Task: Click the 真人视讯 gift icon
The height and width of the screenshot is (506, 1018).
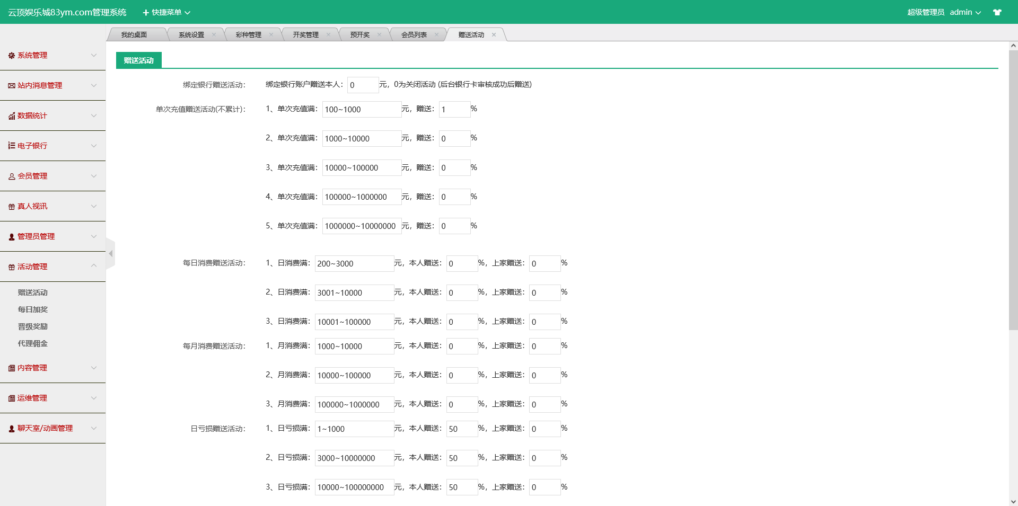Action: (11, 207)
